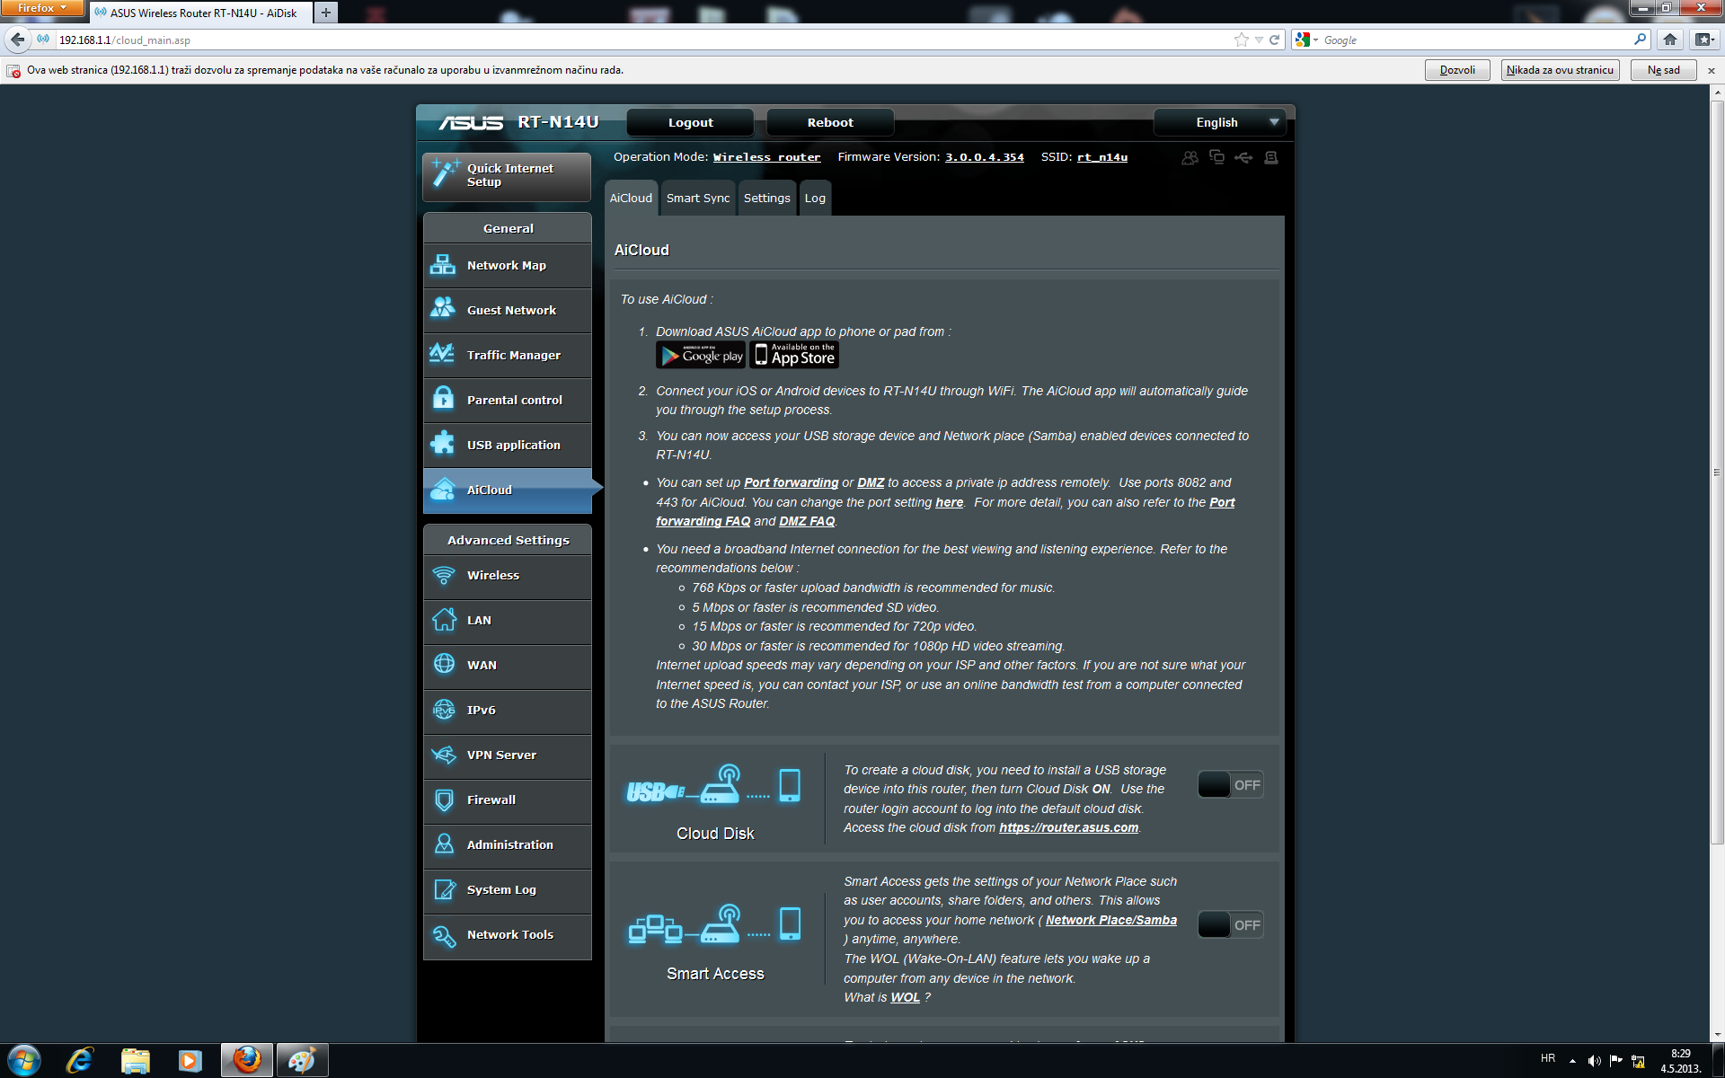1725x1078 pixels.
Task: Open WAN settings
Action: [x=507, y=666]
